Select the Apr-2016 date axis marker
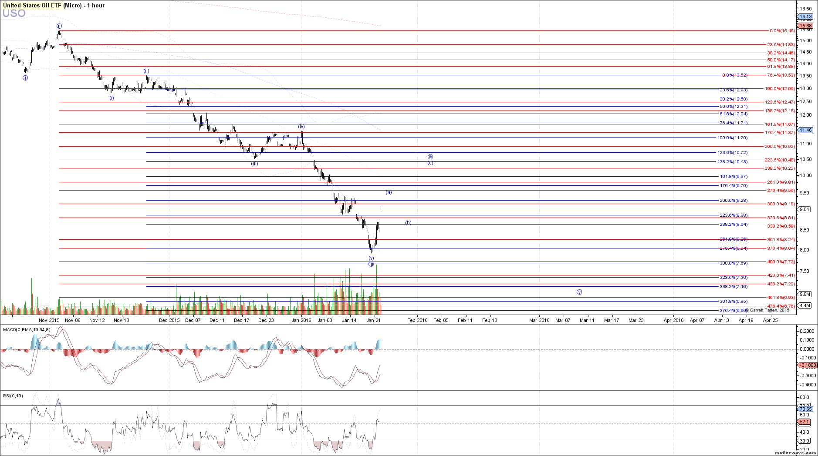Image resolution: width=818 pixels, height=456 pixels. pos(673,320)
